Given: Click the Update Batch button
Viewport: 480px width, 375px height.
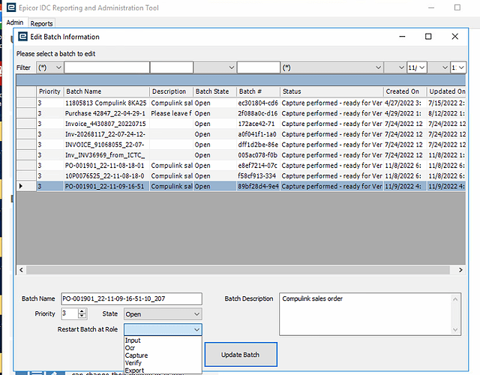Looking at the screenshot, I should coord(241,355).
